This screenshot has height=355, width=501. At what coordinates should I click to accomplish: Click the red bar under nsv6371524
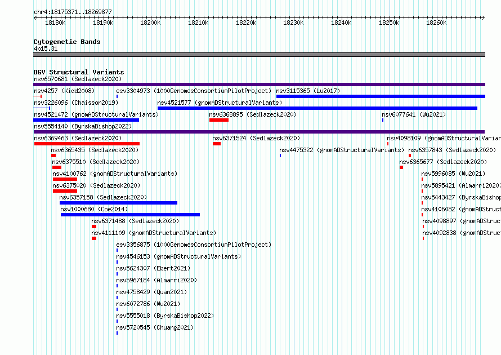(217, 144)
